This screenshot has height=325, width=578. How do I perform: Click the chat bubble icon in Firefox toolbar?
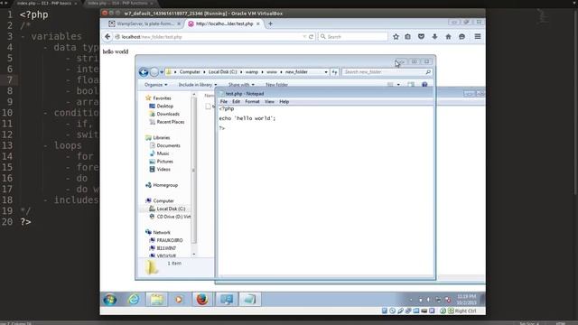pos(461,37)
